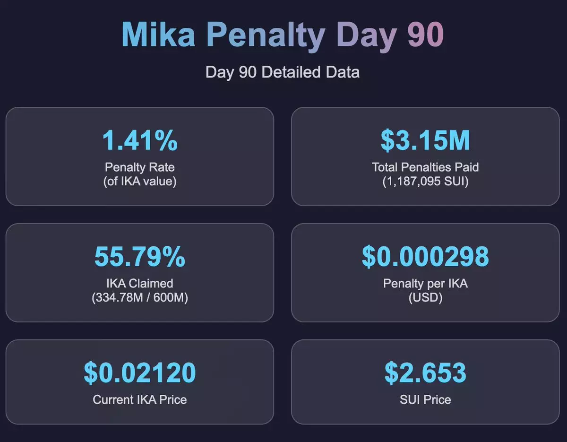Click the $0.02120 IKA price value
567x442 pixels.
coord(140,373)
